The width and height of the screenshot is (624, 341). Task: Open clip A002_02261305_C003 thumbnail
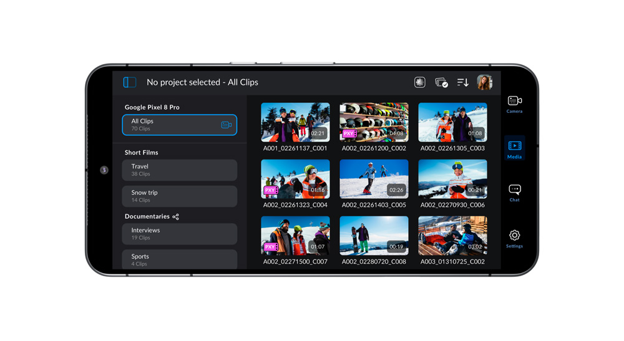coord(452,122)
